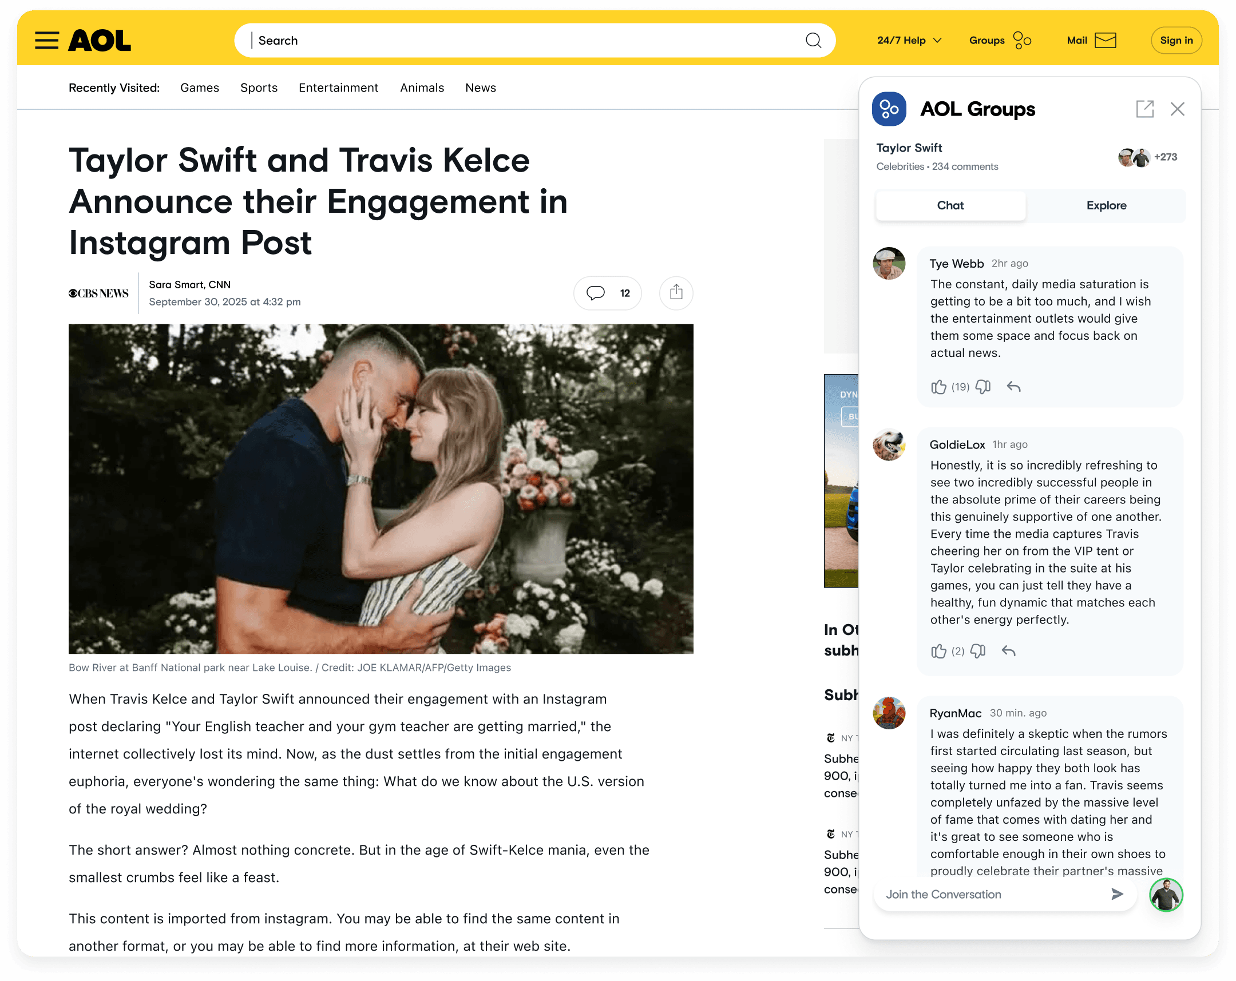
Task: Go to Games in recently visited
Action: 200,88
